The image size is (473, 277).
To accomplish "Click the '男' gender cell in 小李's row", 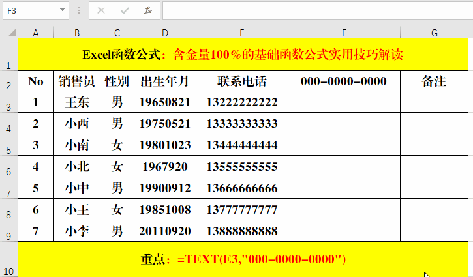I will coord(117,231).
